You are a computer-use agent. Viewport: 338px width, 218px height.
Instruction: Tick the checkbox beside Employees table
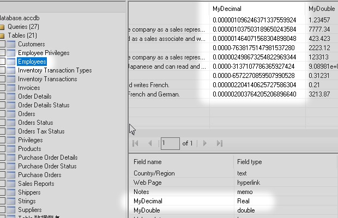tap(2, 62)
